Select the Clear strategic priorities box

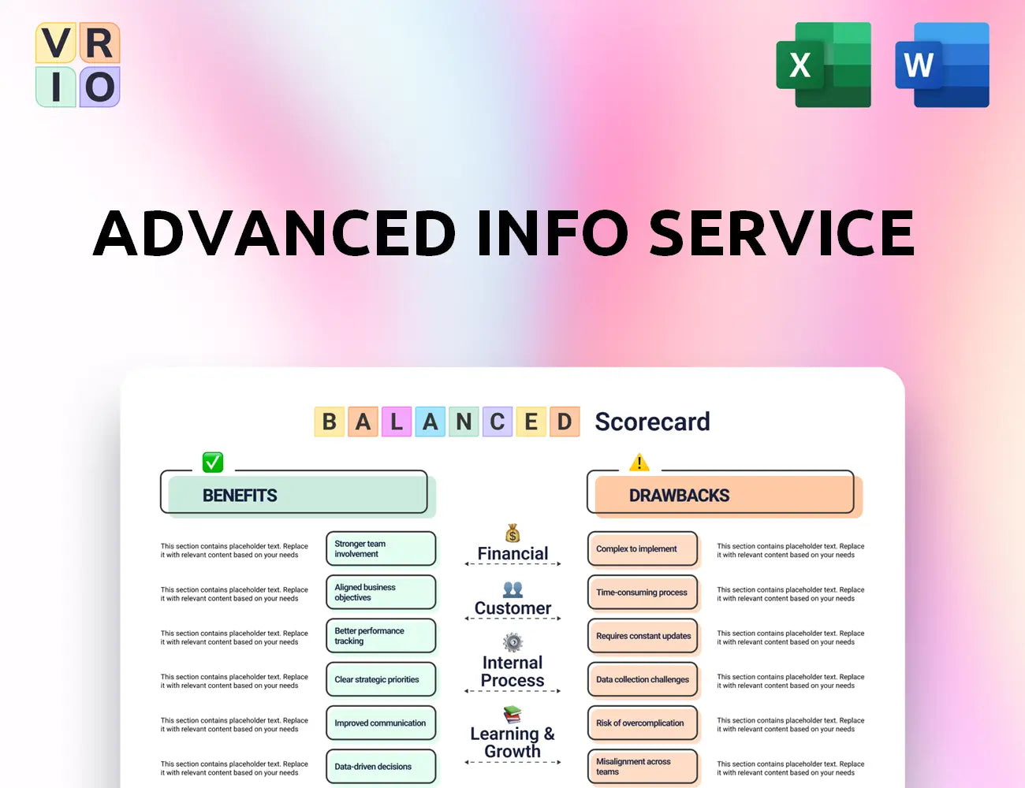tap(382, 679)
